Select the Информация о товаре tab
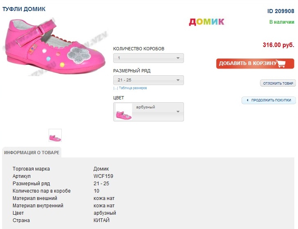The width and height of the screenshot is (298, 229). click(x=31, y=153)
